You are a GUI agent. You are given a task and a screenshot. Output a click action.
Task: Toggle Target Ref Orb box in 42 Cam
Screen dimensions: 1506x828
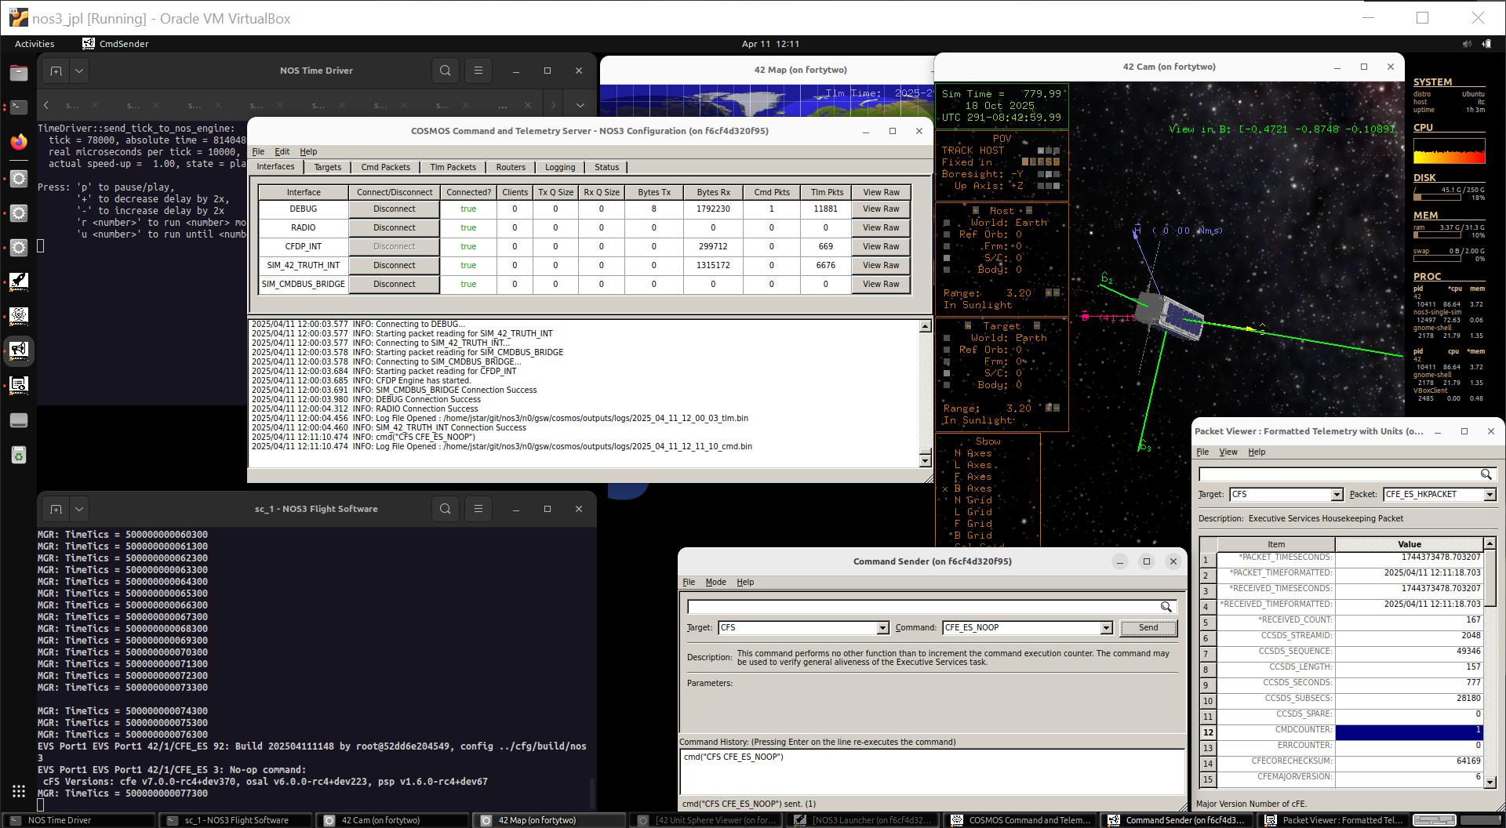coord(948,350)
